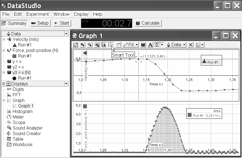Click the Slope Tool icon
The height and width of the screenshot is (158, 242).
118,45
